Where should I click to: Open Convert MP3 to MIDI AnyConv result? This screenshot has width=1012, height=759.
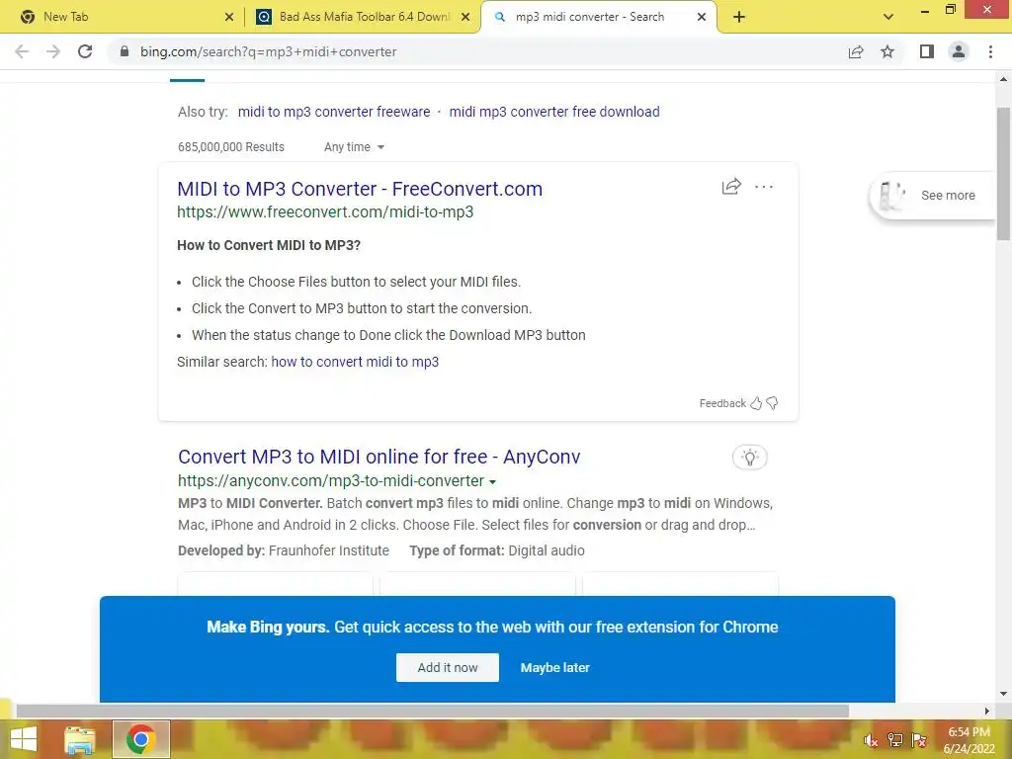point(379,457)
